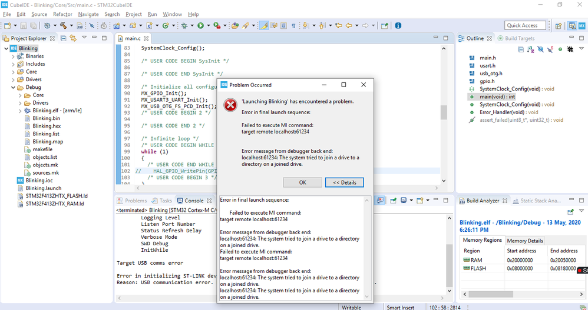The image size is (588, 310).
Task: Toggle Link with Editor in Project Explorer
Action: [x=73, y=38]
